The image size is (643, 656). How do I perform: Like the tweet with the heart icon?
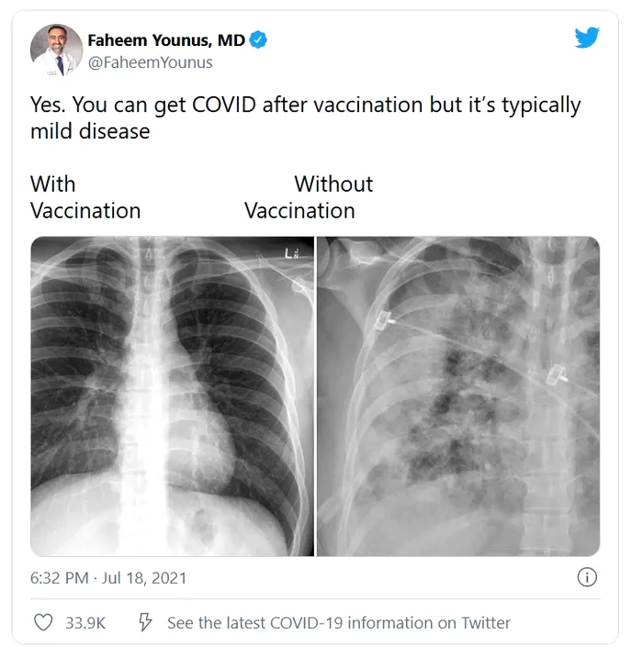[x=43, y=623]
